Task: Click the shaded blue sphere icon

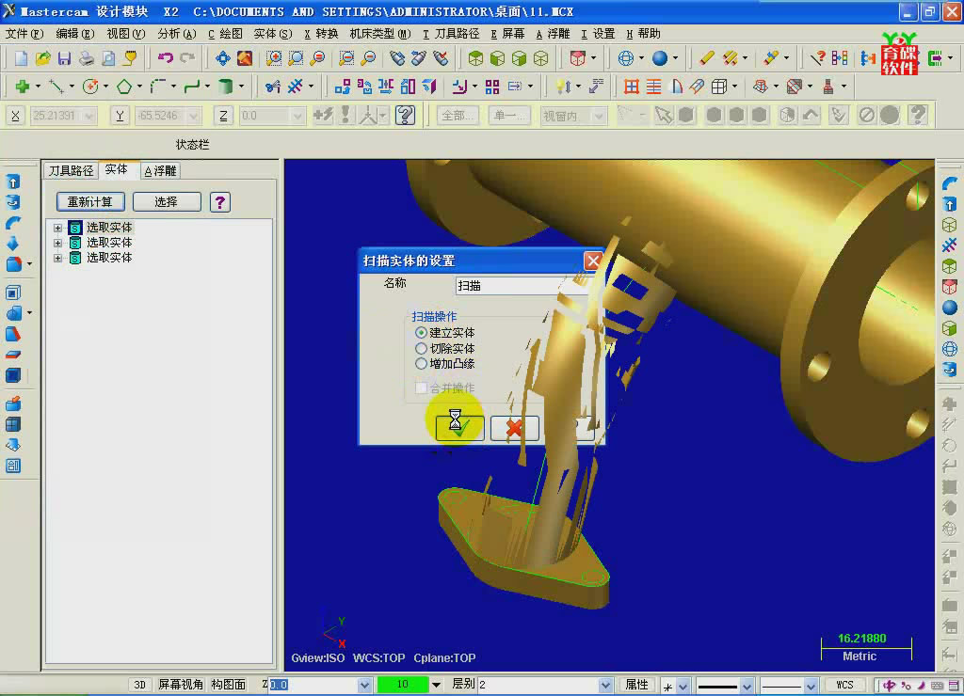Action: pos(660,58)
